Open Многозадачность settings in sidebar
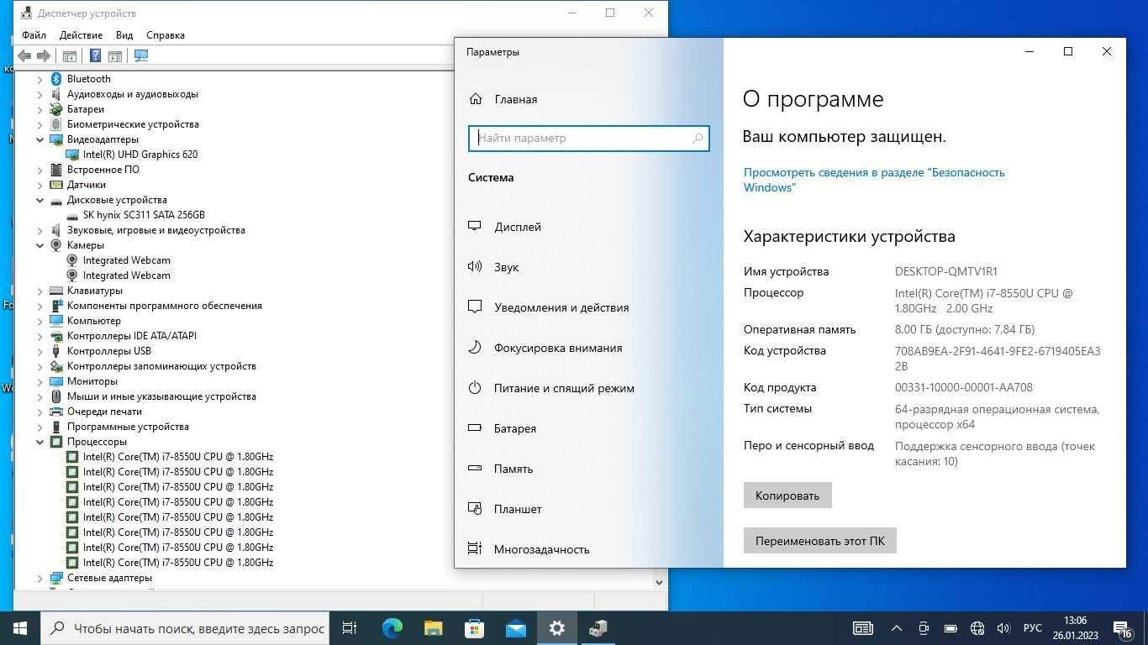This screenshot has width=1148, height=645. pos(541,549)
